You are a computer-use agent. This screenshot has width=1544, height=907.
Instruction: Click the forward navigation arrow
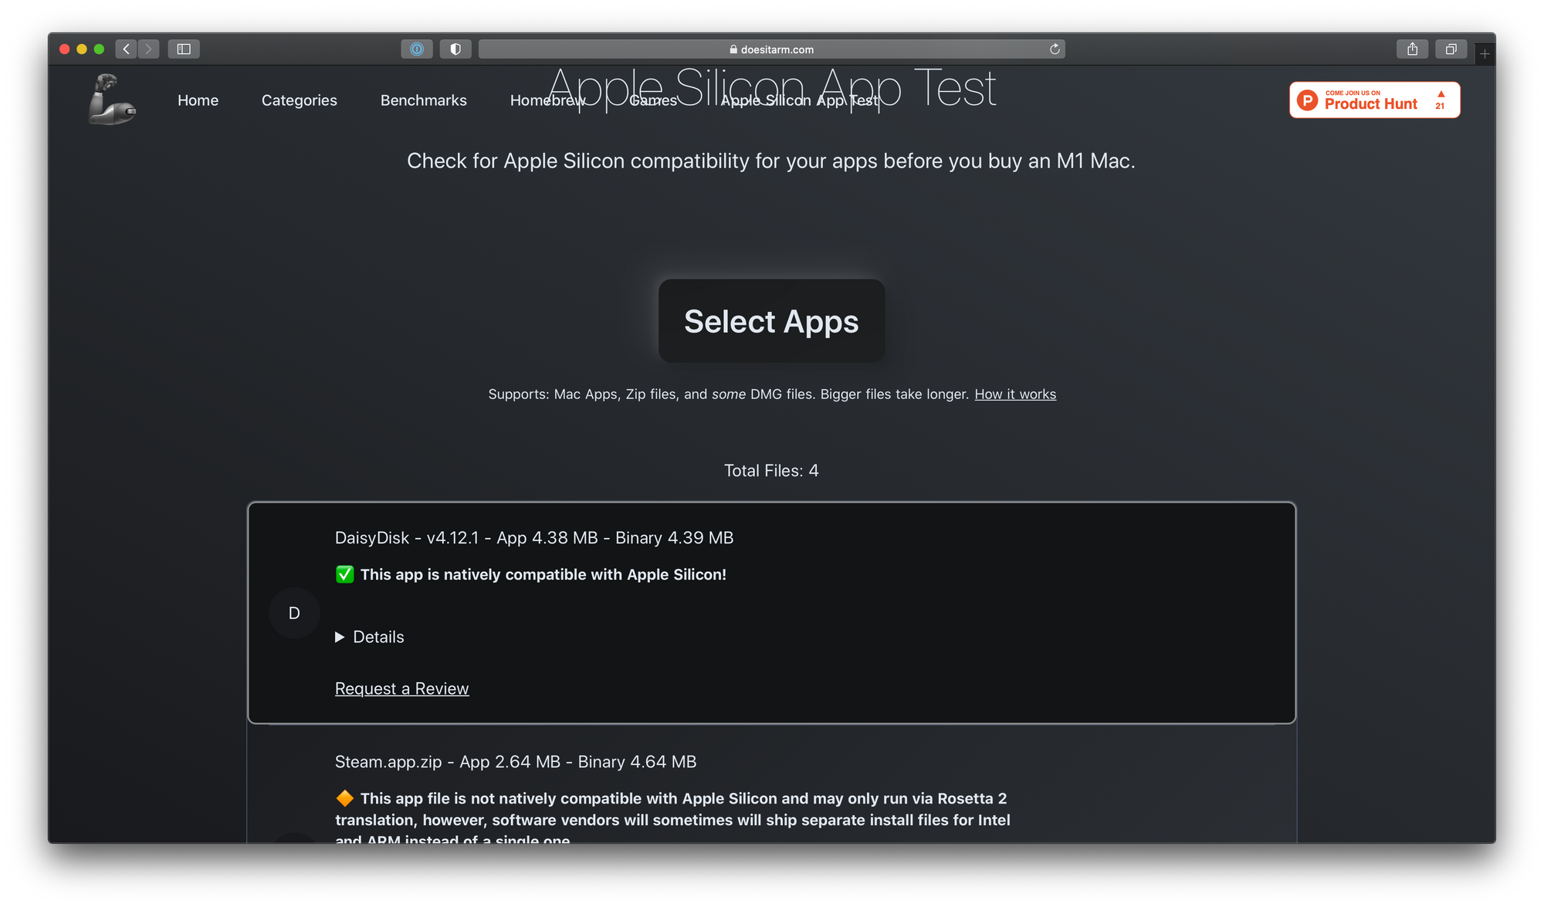(148, 49)
